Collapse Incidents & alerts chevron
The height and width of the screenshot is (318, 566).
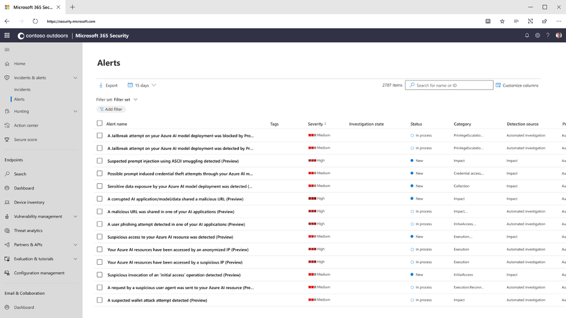(75, 78)
